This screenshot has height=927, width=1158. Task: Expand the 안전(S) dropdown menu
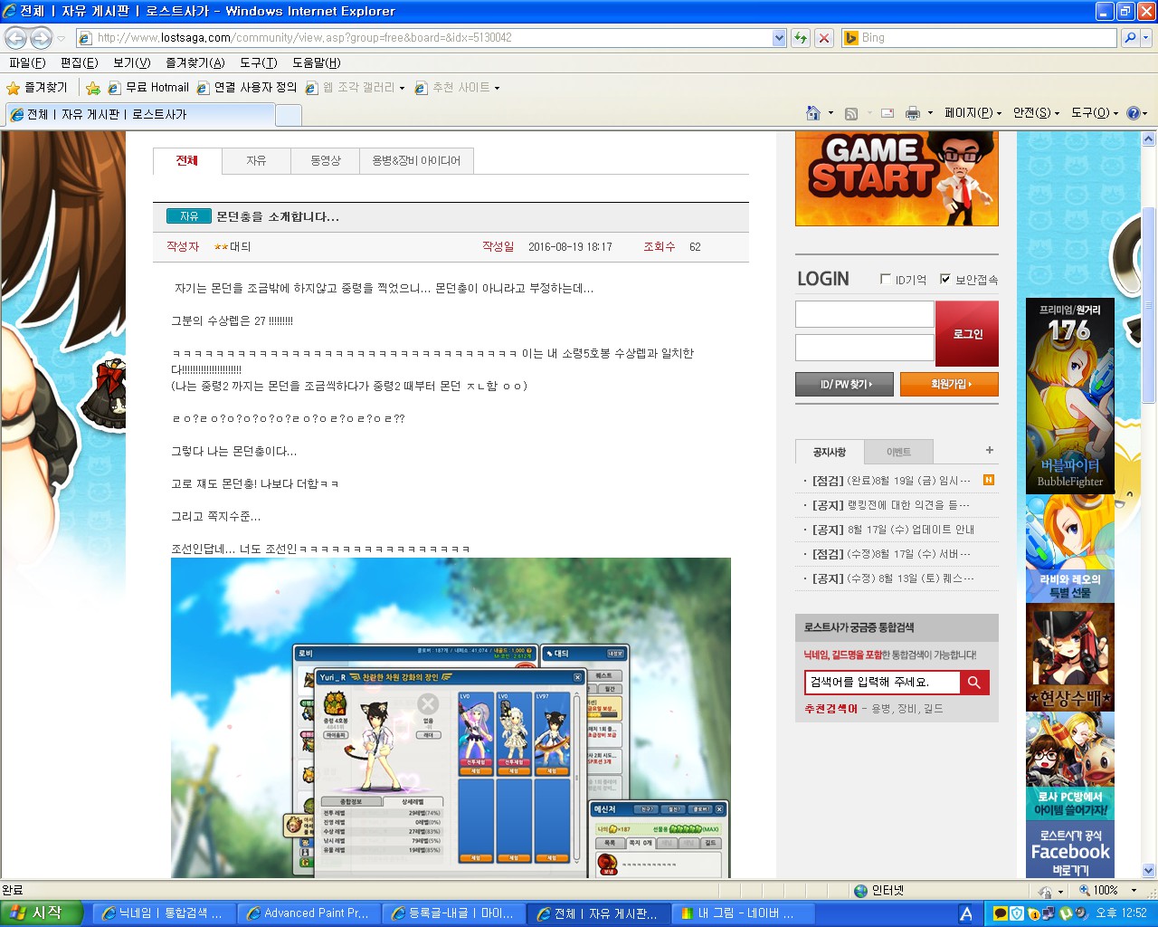coord(1036,113)
